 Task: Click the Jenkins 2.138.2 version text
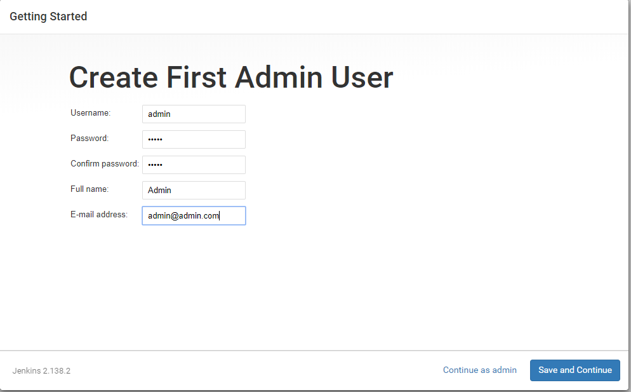point(41,370)
